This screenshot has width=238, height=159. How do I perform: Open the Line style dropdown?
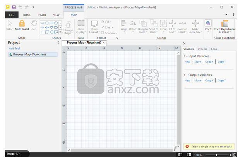[107, 27]
